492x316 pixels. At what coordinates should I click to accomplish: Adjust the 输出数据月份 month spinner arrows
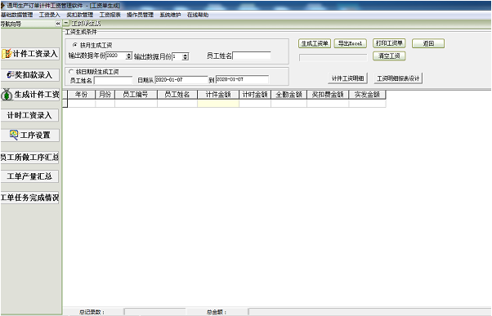point(186,56)
